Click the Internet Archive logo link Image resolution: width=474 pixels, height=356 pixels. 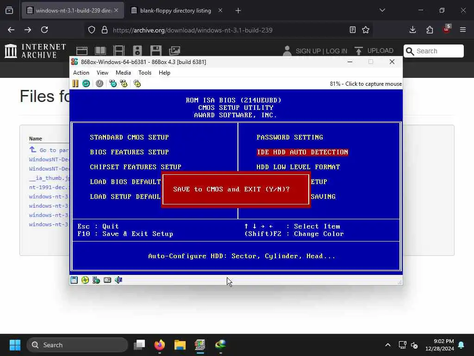(35, 51)
